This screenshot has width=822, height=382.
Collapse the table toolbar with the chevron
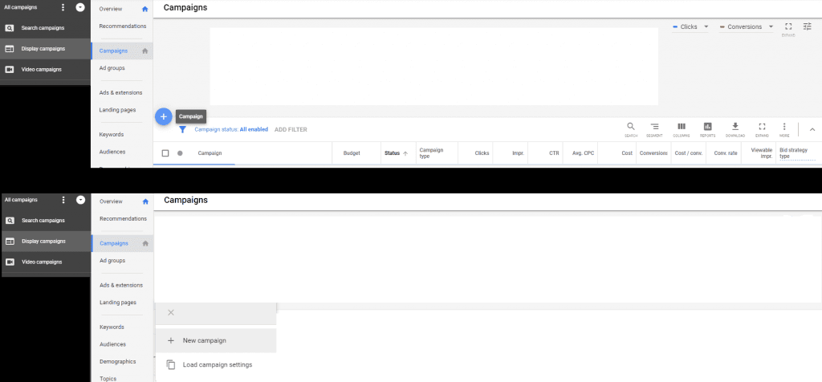pos(812,129)
